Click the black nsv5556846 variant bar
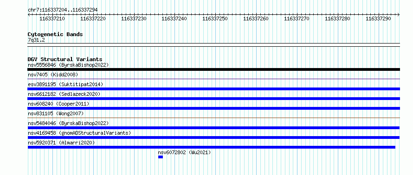The image size is (413, 175). [x=213, y=69]
